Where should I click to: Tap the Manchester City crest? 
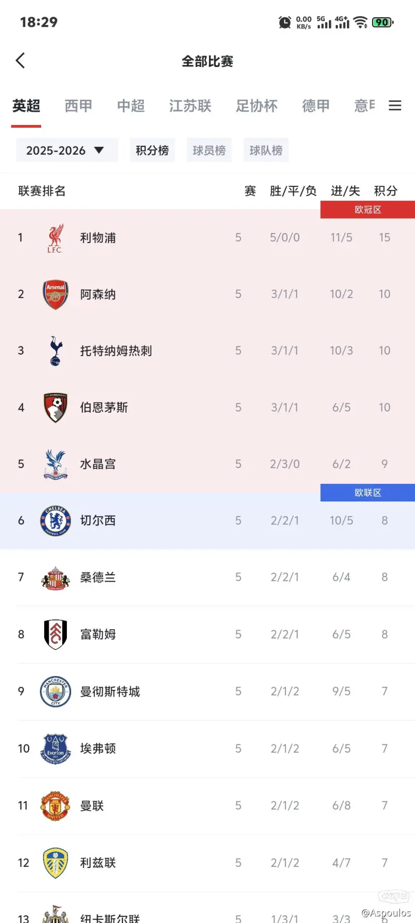click(56, 691)
